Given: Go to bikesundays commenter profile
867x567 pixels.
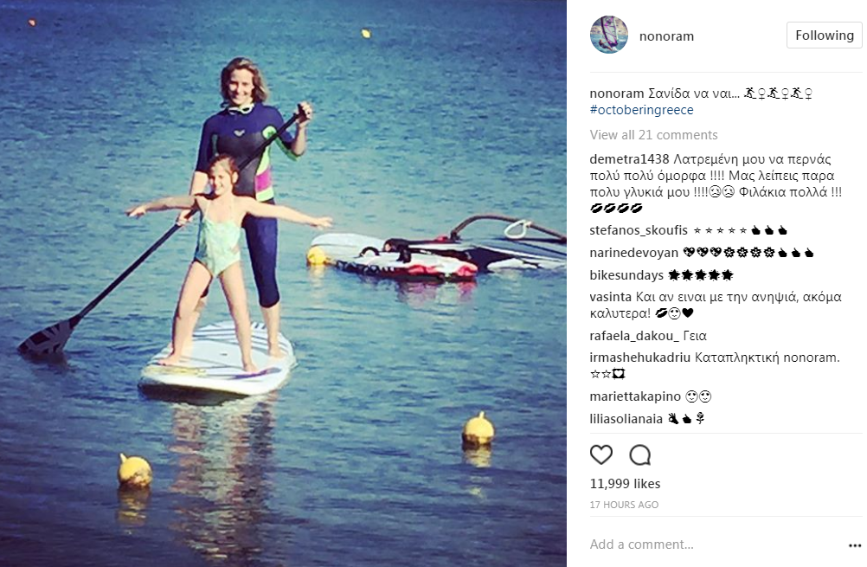Looking at the screenshot, I should (x=626, y=275).
